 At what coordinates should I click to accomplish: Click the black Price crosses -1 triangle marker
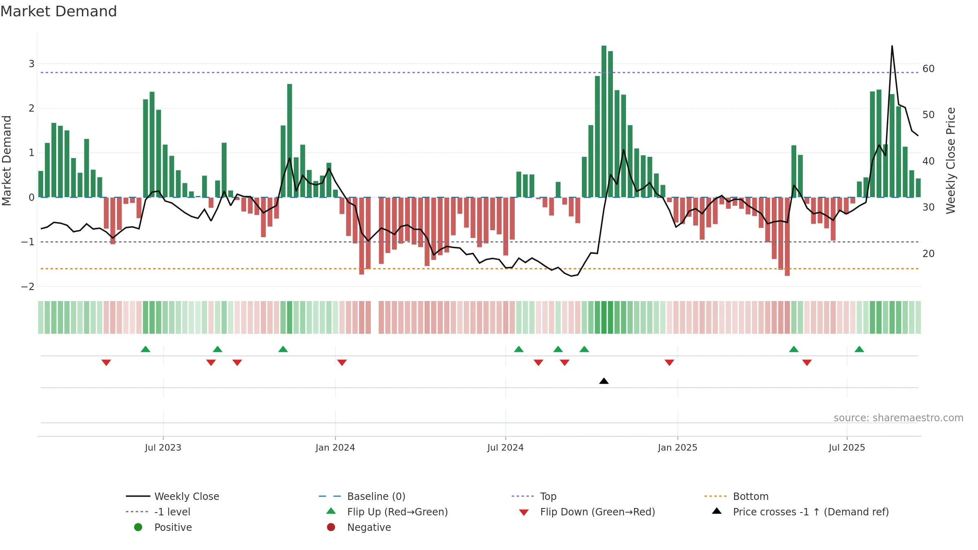coord(604,381)
